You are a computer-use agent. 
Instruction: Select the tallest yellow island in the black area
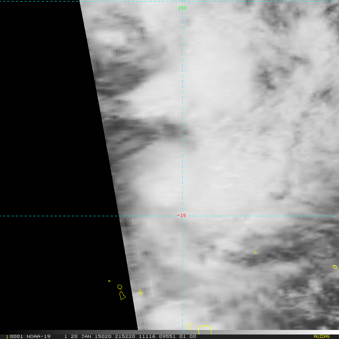[x=122, y=296]
